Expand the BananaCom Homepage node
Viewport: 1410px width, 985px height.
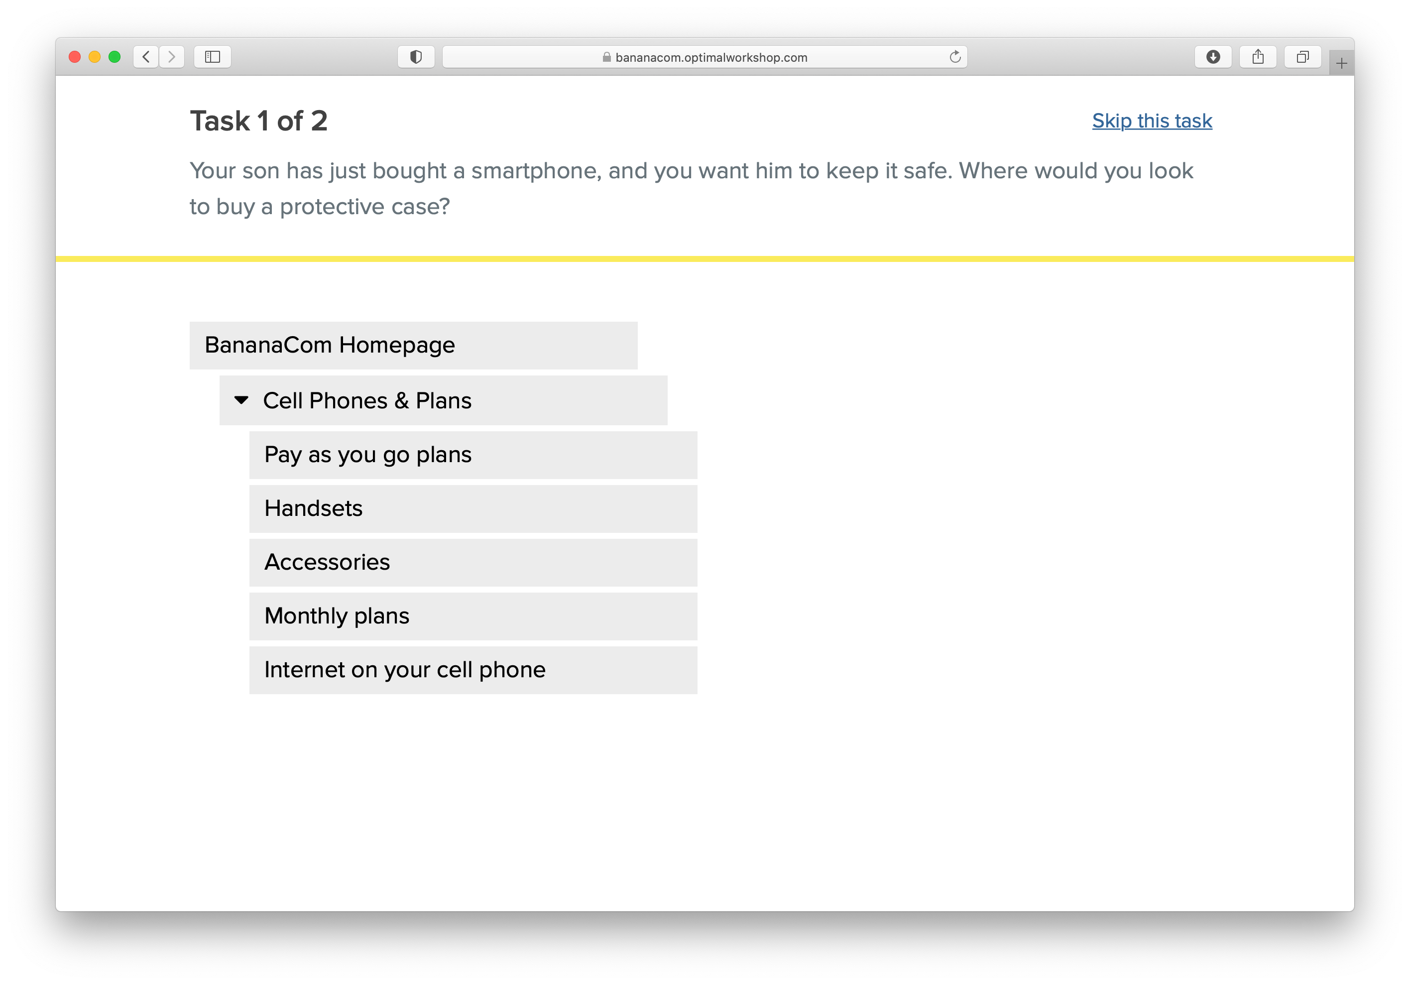pos(329,345)
